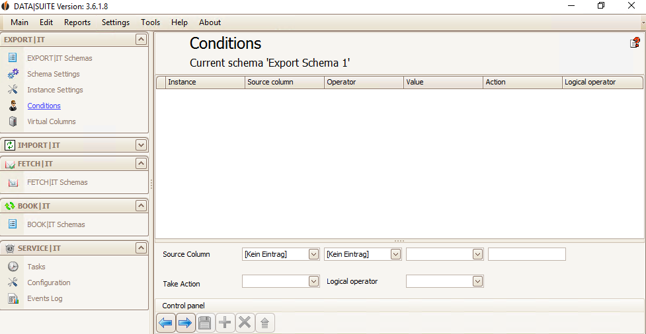Image resolution: width=646 pixels, height=334 pixels.
Task: Open the Edit menu
Action: 46,22
